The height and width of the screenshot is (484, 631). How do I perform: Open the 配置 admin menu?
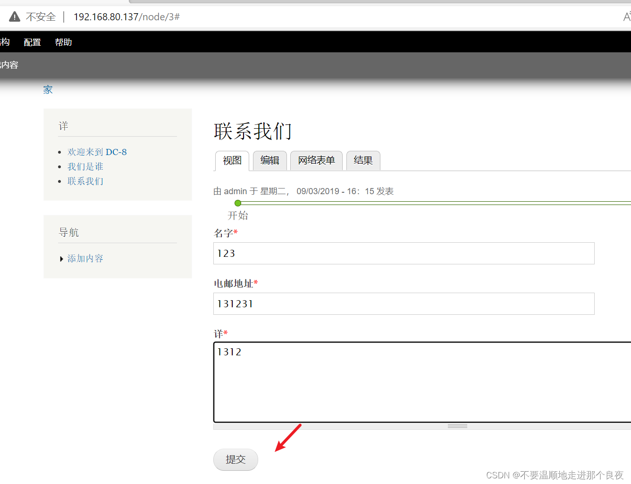click(x=33, y=42)
